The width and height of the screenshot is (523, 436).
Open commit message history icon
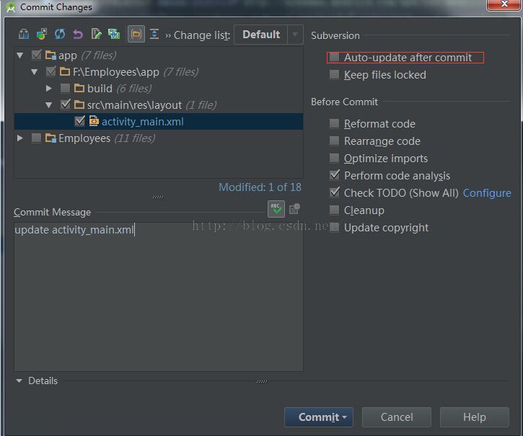coord(294,209)
